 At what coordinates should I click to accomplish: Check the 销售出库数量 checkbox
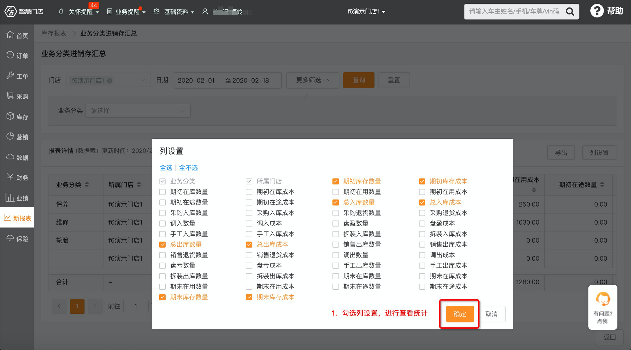[x=335, y=244]
